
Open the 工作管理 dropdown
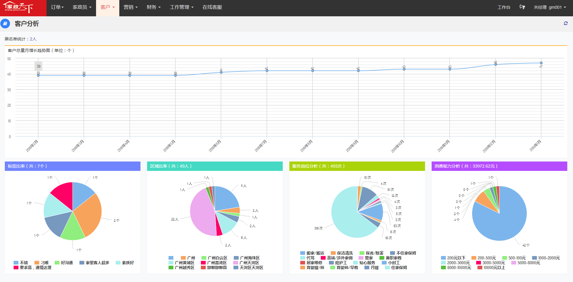[182, 7]
